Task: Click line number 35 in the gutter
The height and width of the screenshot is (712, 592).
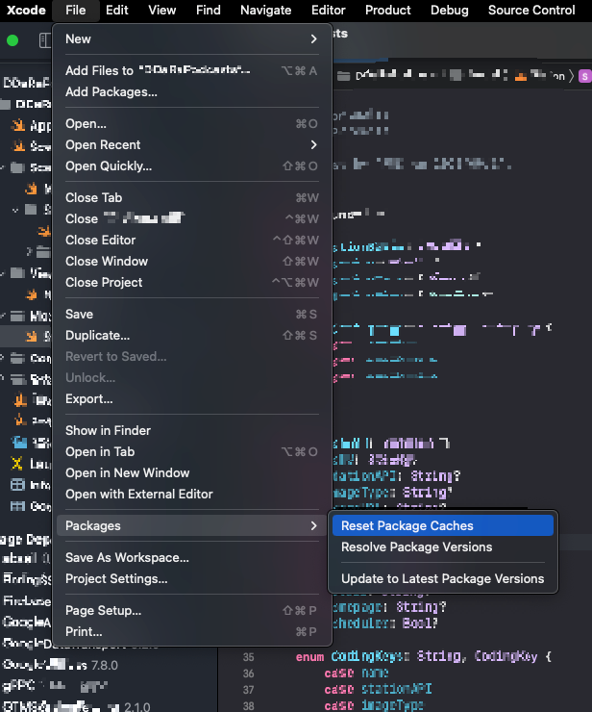Action: pyautogui.click(x=248, y=657)
